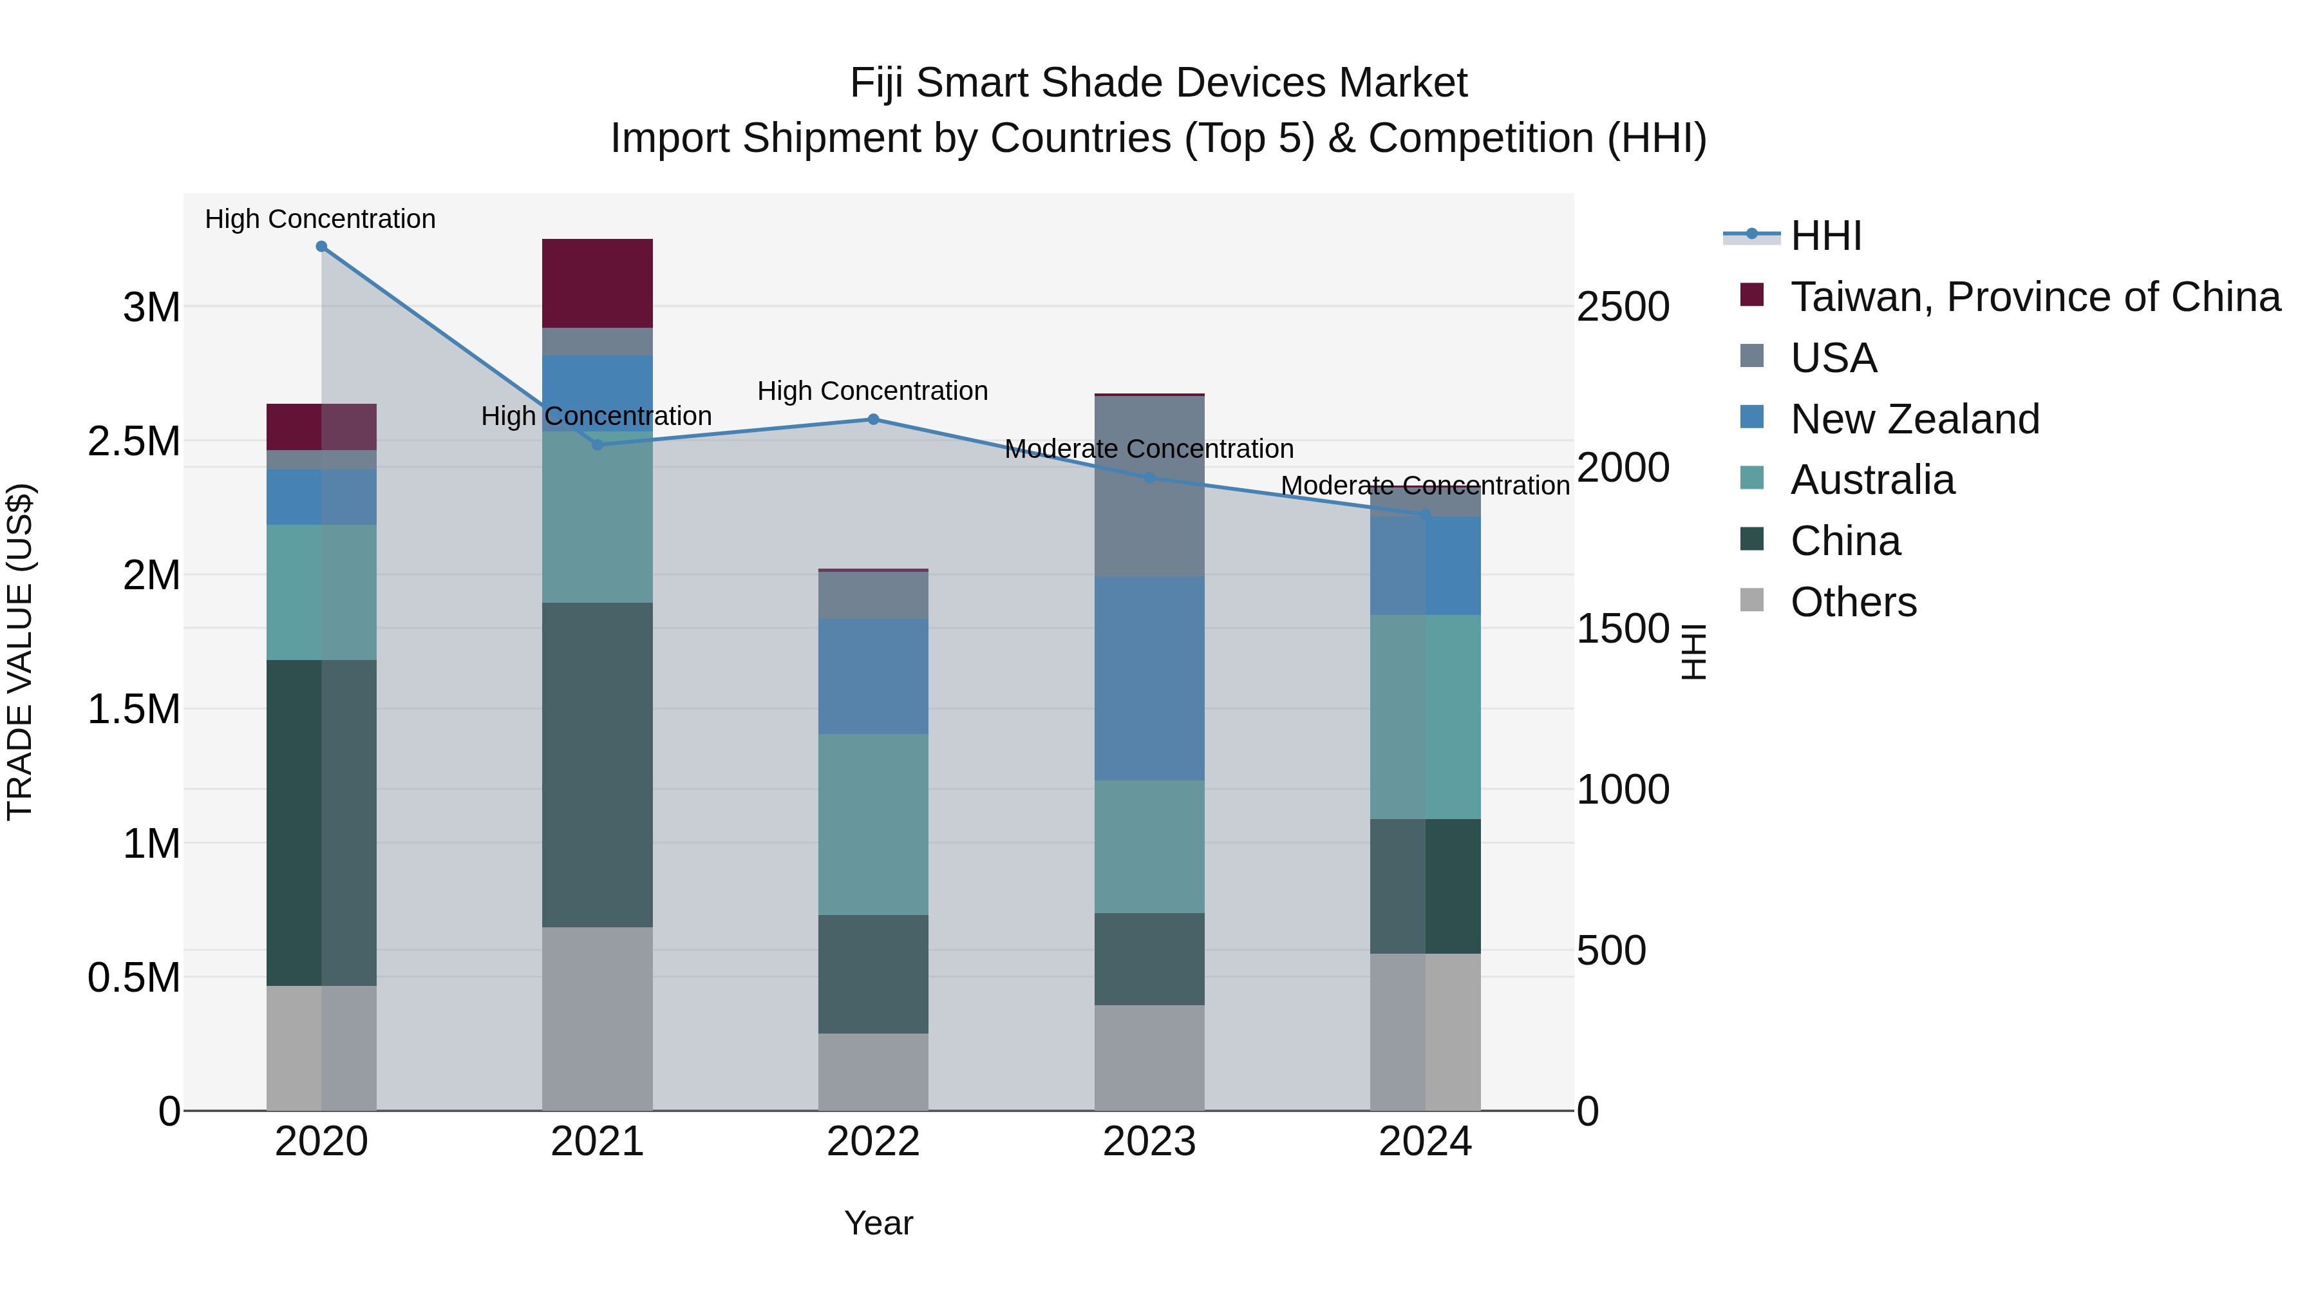The height and width of the screenshot is (1304, 2318).
Task: Click the HHI line marker for 2021
Action: click(x=598, y=444)
